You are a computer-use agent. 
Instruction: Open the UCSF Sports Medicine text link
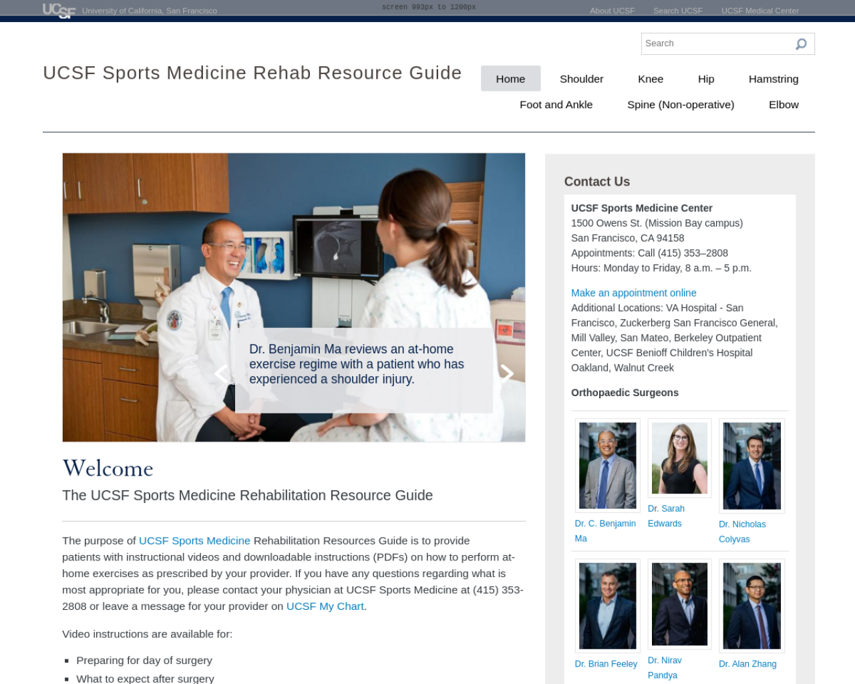coord(194,540)
